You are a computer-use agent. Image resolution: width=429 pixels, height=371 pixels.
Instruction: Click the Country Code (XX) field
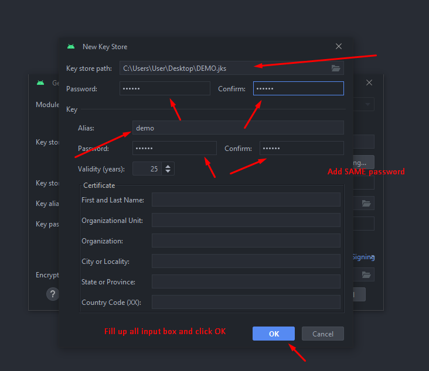point(246,303)
